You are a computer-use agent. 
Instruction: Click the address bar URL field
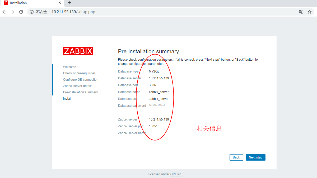click(x=158, y=12)
